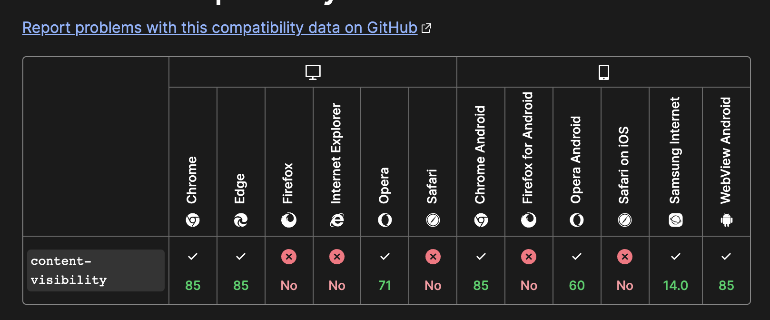Screen dimensions: 770x320
Task: Expand desktop Firefox 'No' support cell
Action: pos(289,270)
